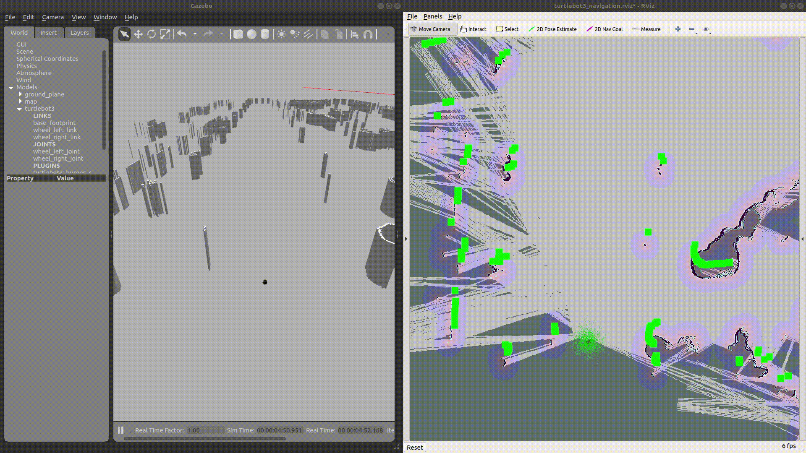Open the undo history dropdown arrow

(195, 34)
